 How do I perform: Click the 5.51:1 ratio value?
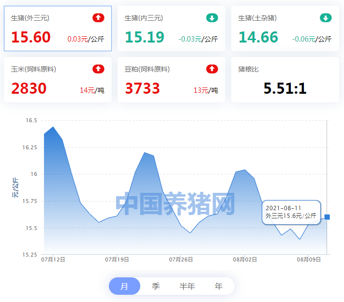click(x=285, y=88)
